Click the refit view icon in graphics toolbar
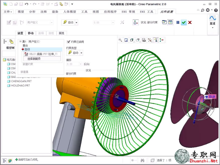The width and height of the screenshot is (220, 165). pos(126,40)
